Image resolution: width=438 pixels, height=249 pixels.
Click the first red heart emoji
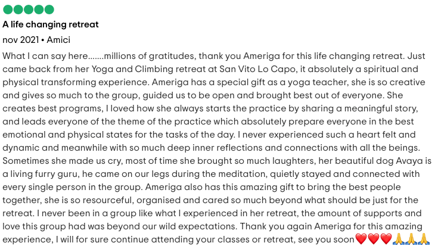click(x=361, y=239)
